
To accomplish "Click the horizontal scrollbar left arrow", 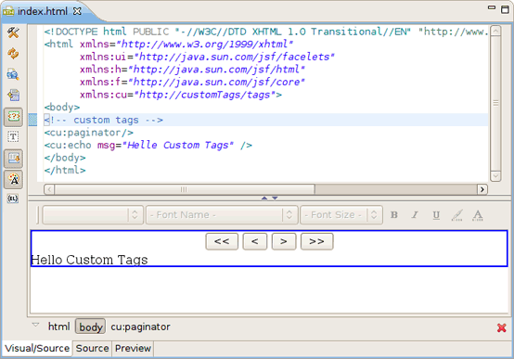I will click(49, 189).
